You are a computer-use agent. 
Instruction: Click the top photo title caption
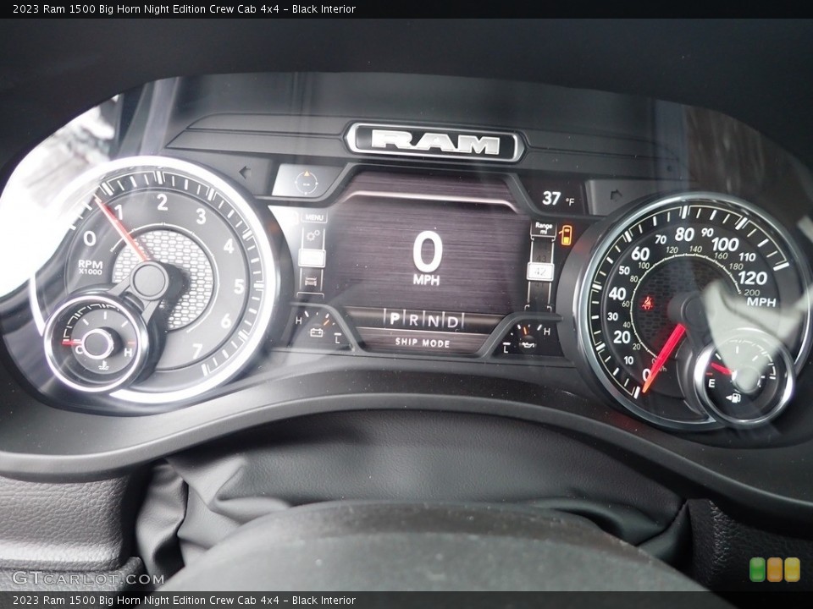(x=184, y=8)
